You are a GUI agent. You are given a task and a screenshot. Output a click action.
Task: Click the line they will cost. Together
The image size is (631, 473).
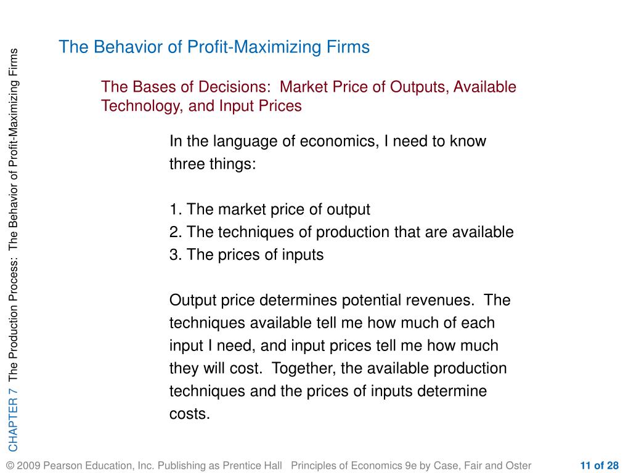(338, 368)
